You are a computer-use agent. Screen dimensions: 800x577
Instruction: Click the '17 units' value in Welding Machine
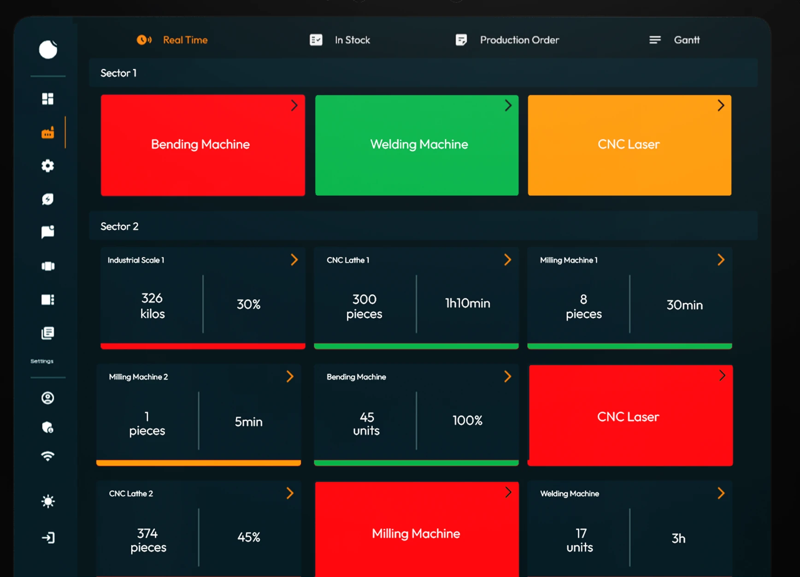580,540
